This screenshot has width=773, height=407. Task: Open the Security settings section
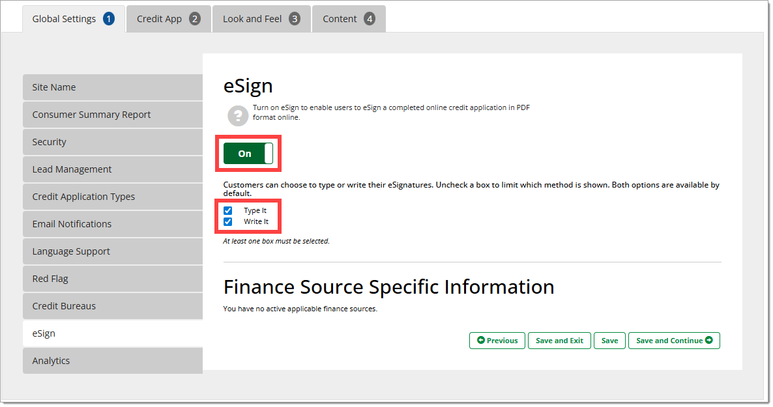[112, 142]
